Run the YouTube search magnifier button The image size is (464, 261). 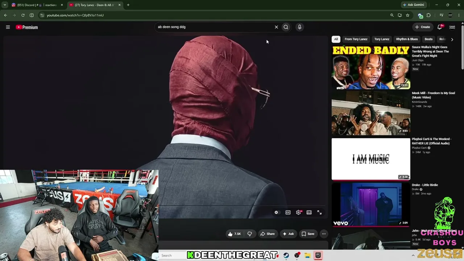coord(286,27)
